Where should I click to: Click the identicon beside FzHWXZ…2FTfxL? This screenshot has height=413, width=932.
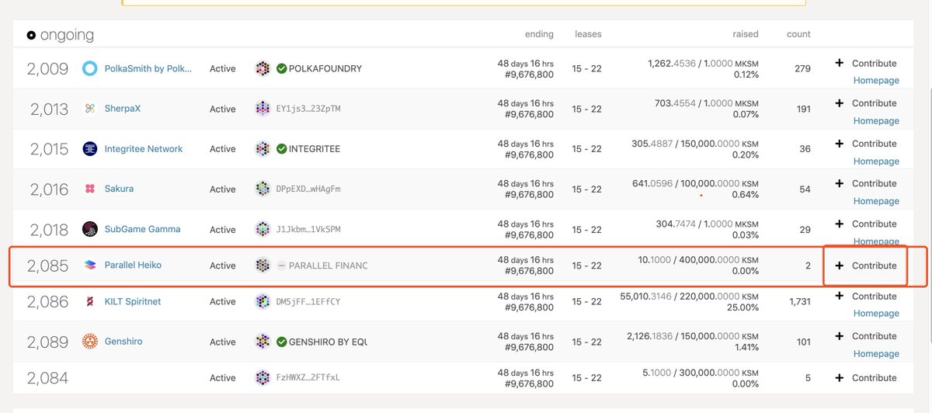(x=263, y=378)
